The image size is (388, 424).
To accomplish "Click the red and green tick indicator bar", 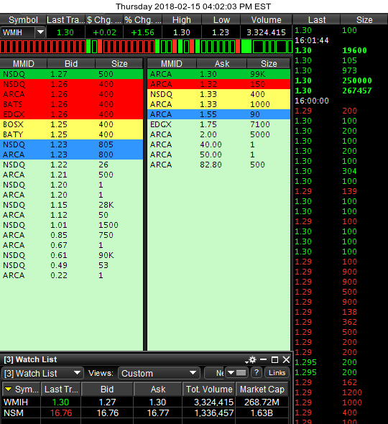I will click(147, 46).
